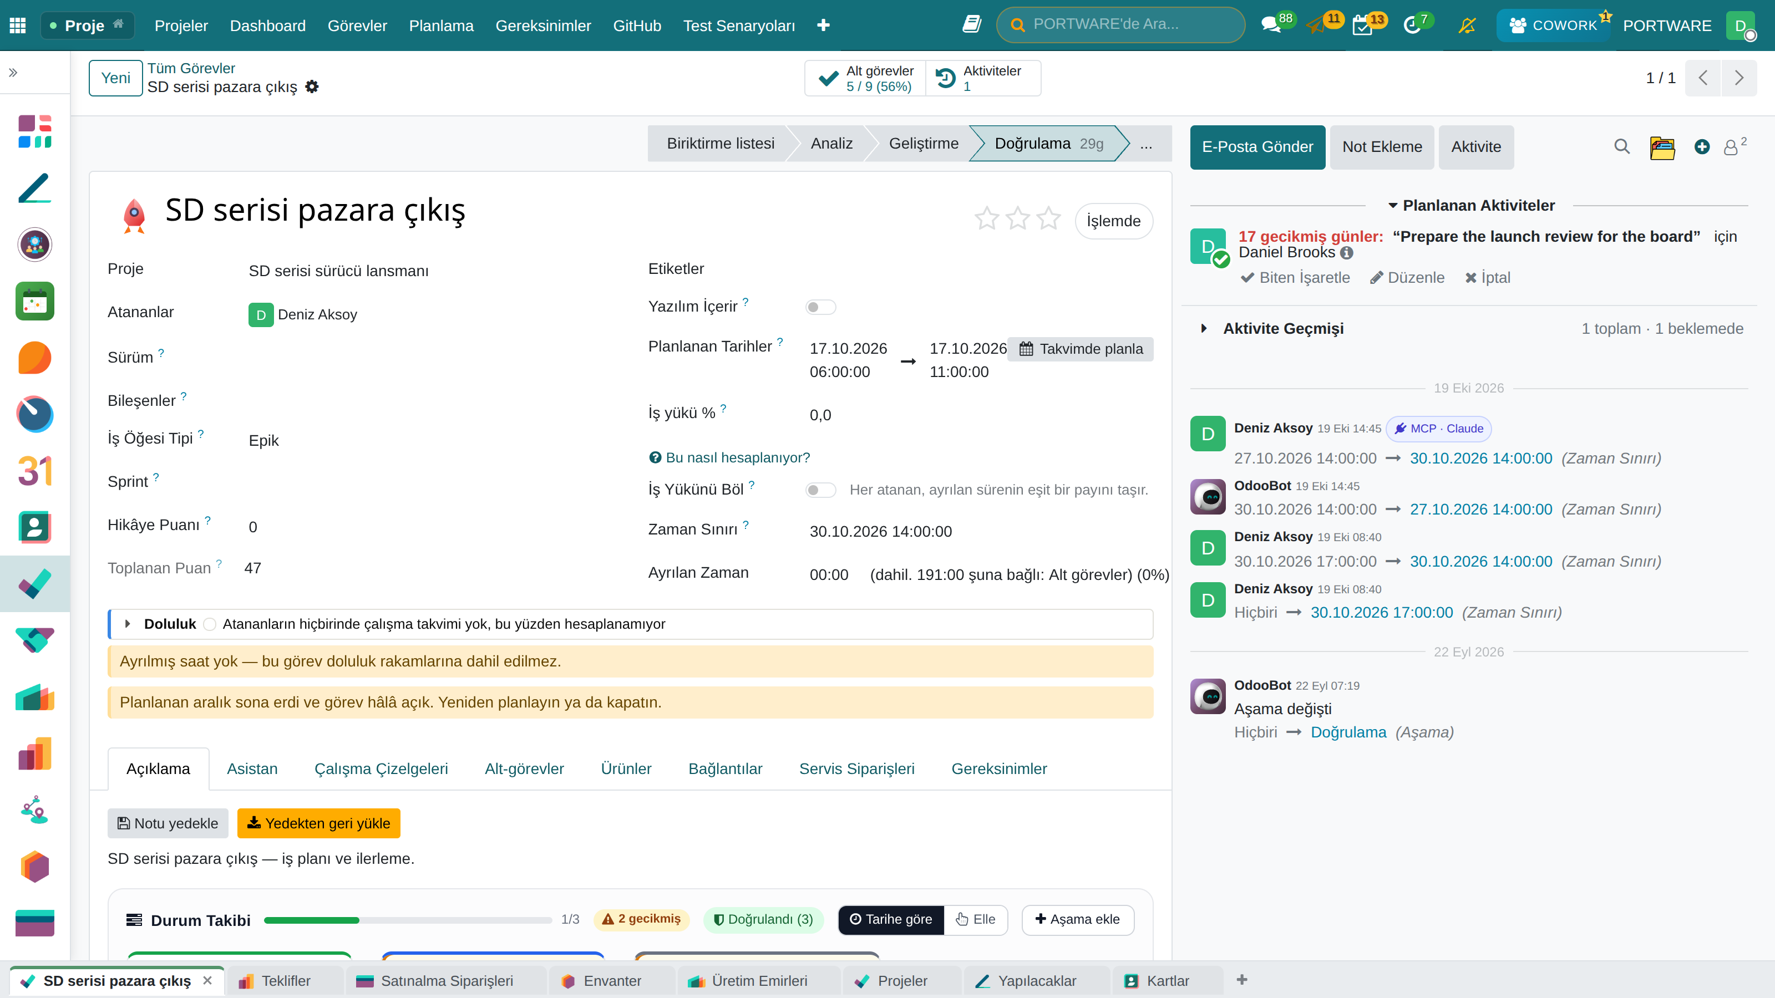The image size is (1775, 998).
Task: Open the calendar app in left sidebar
Action: [x=34, y=301]
